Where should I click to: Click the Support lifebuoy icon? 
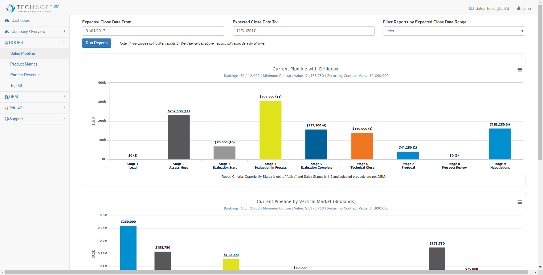(x=6, y=119)
